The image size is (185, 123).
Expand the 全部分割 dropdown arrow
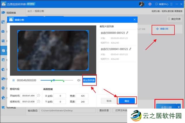[179, 107]
